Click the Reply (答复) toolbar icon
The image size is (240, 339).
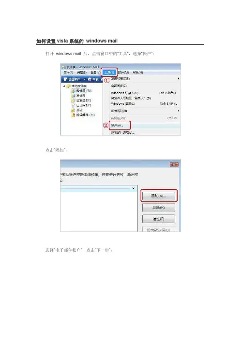pos(90,79)
